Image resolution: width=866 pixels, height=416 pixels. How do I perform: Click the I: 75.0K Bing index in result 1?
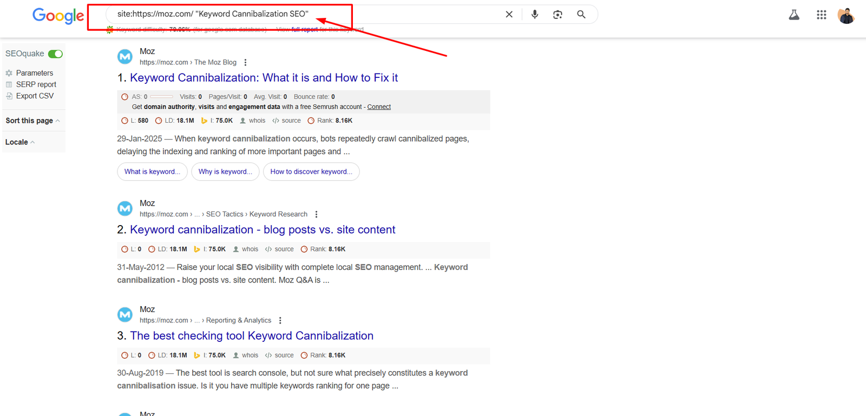[216, 121]
